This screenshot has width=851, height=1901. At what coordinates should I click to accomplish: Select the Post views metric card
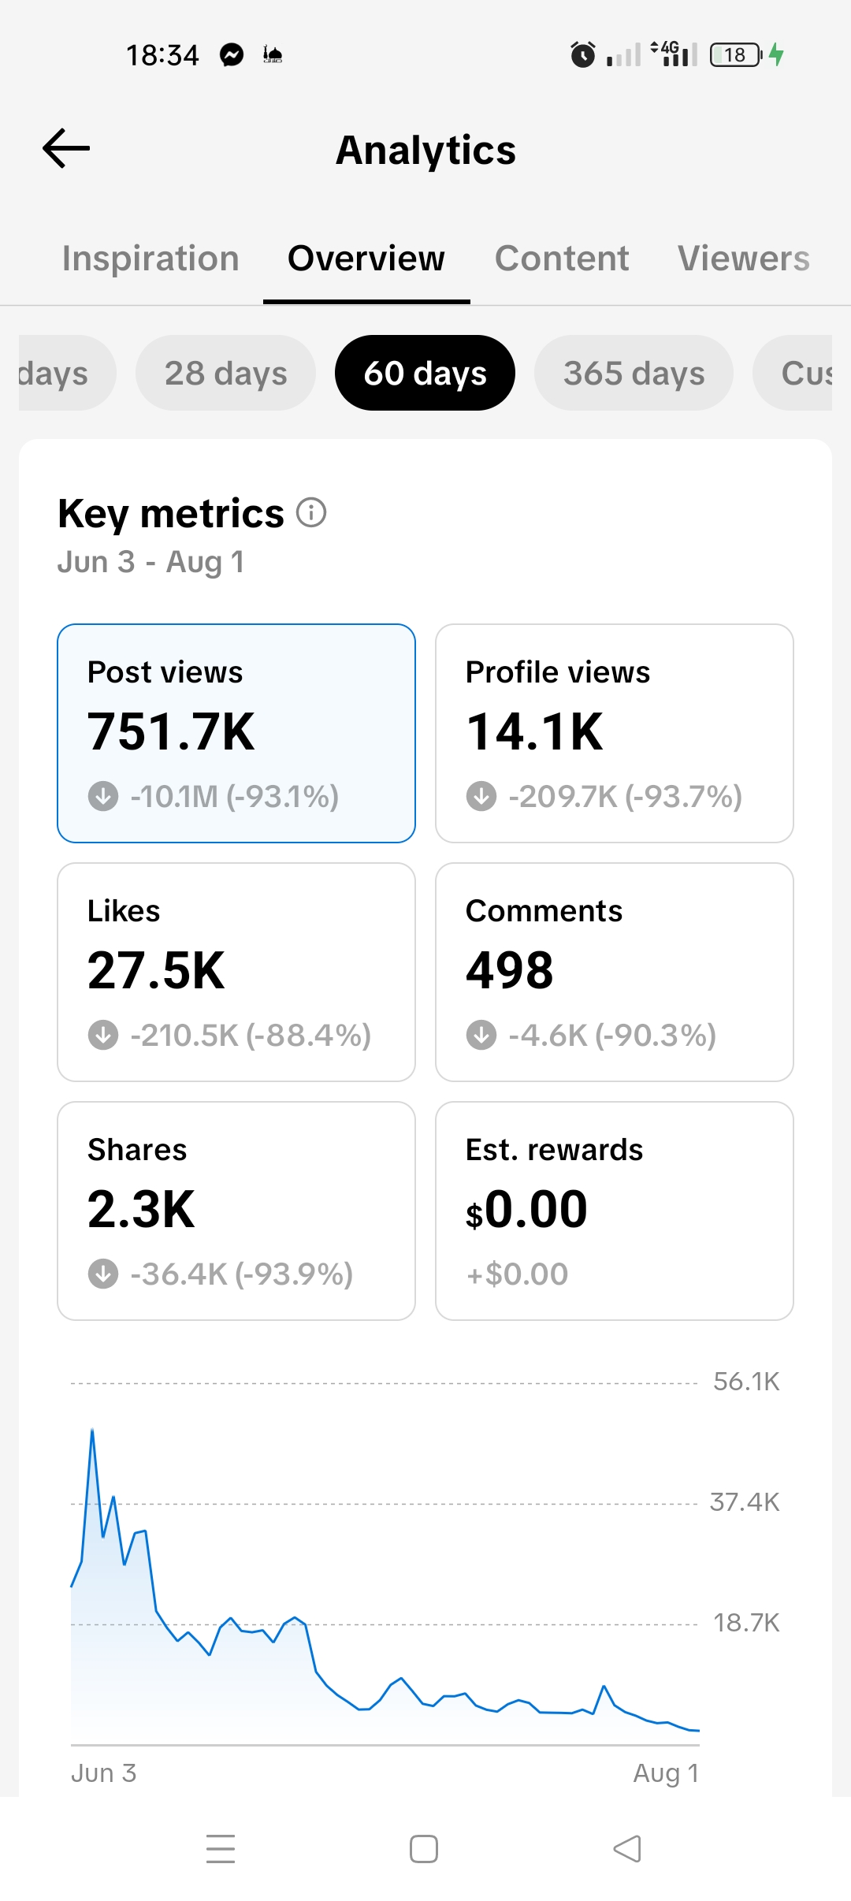click(236, 733)
